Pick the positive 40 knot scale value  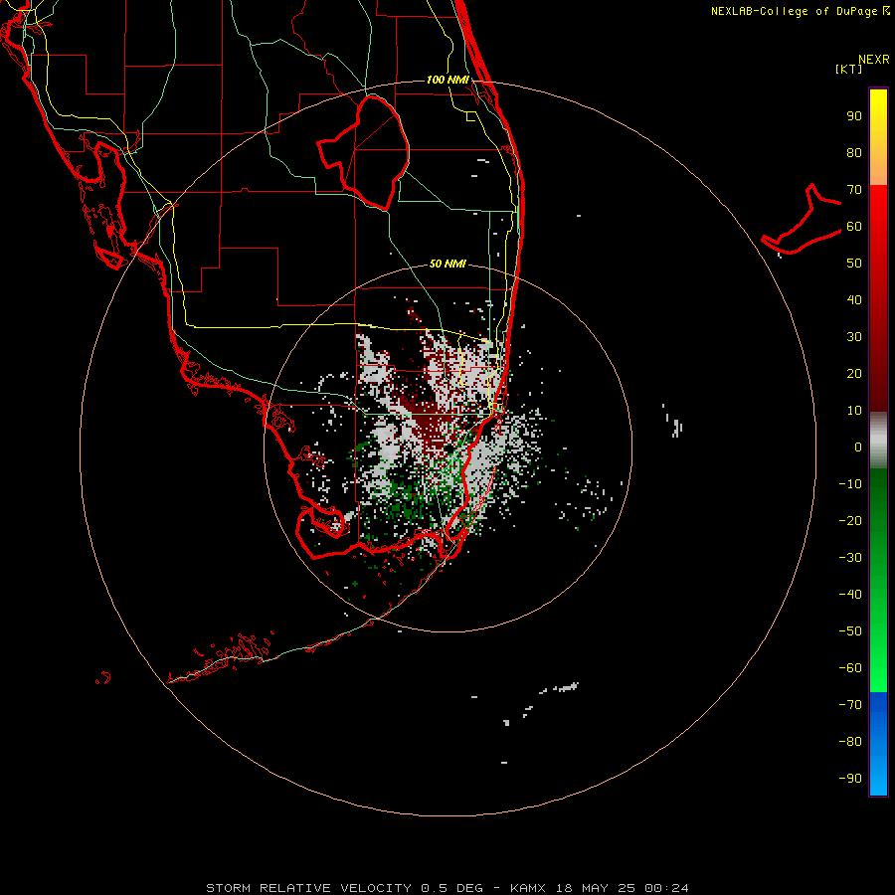tap(854, 299)
